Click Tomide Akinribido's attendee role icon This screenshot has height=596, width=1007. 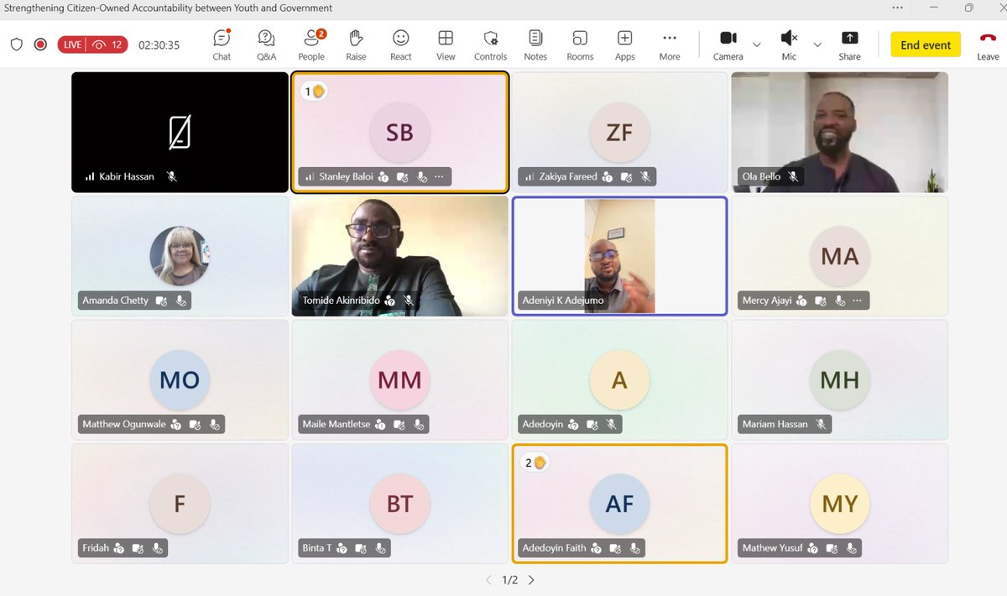tap(389, 301)
